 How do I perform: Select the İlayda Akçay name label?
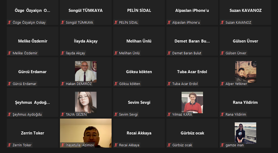click(x=75, y=53)
